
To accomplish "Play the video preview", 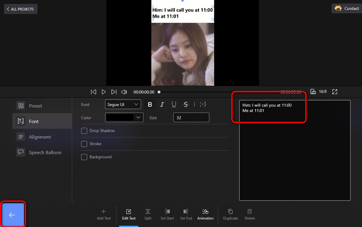I will point(103,92).
